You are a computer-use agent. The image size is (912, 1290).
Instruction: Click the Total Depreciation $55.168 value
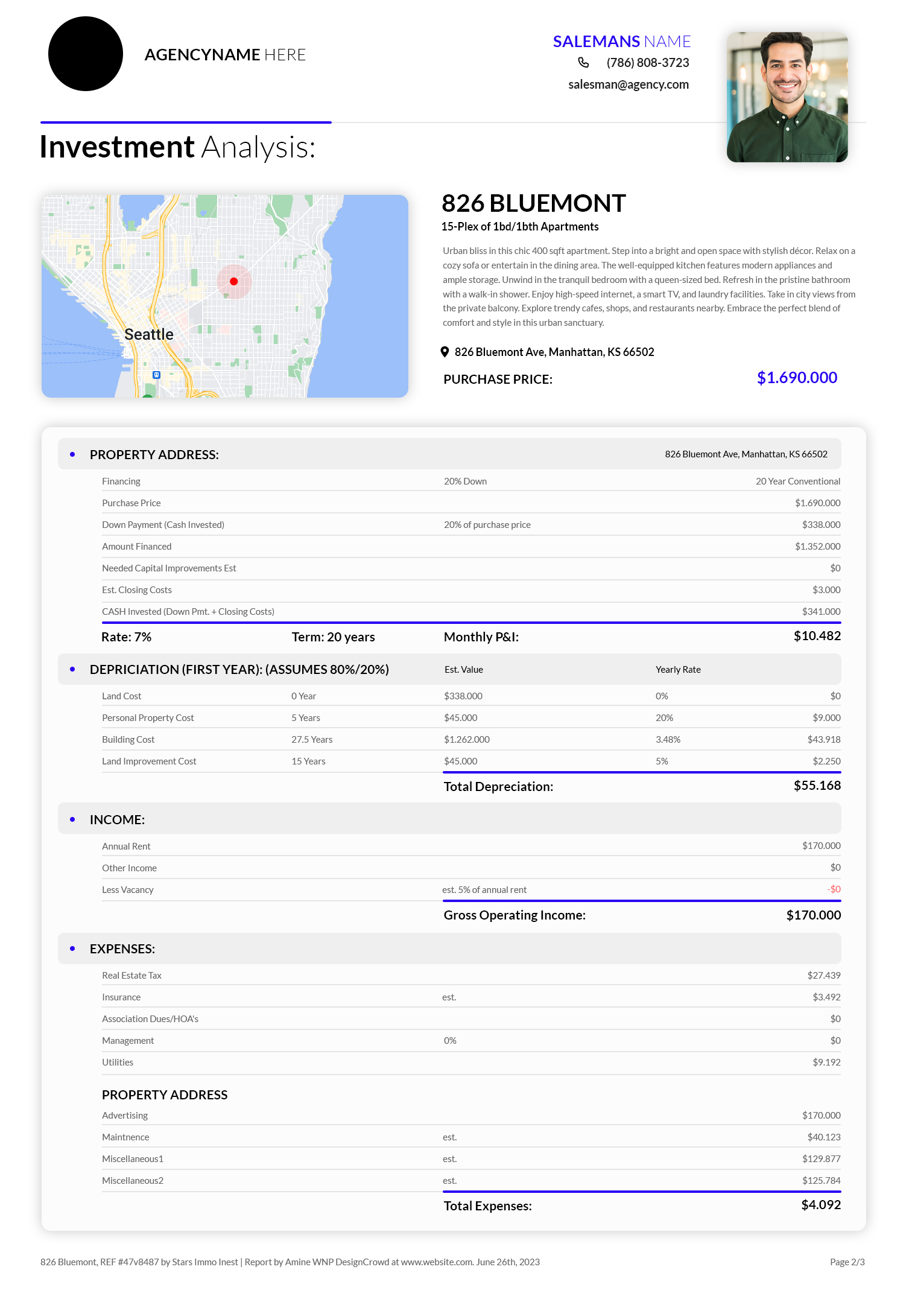click(817, 786)
